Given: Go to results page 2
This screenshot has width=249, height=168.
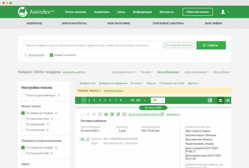Looking at the screenshot, I should point(89,100).
